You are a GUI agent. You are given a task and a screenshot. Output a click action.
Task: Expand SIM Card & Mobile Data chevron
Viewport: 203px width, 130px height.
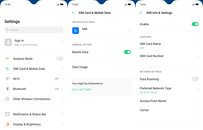point(62,69)
